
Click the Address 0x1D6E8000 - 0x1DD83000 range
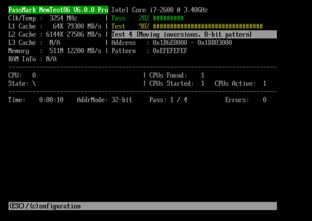(x=192, y=42)
